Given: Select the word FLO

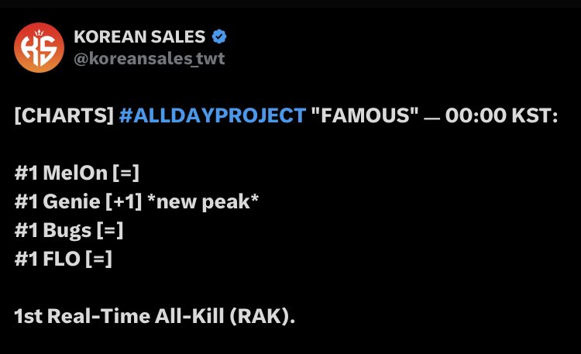Looking at the screenshot, I should click(61, 259).
